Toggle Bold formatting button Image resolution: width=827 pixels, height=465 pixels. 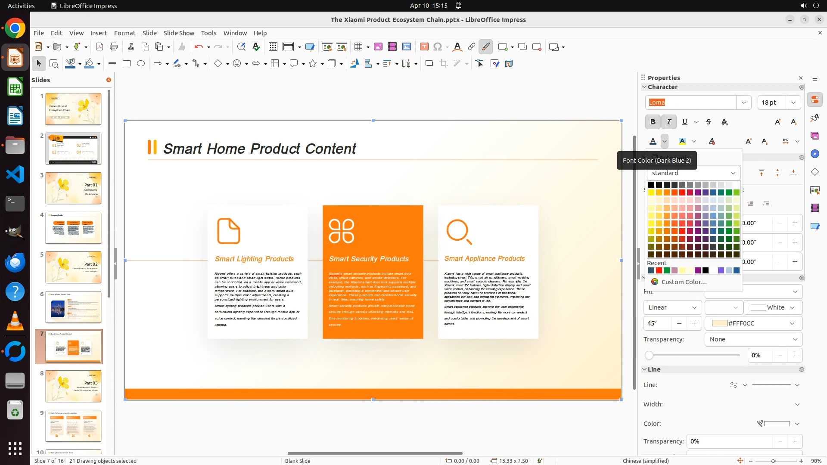coord(653,122)
